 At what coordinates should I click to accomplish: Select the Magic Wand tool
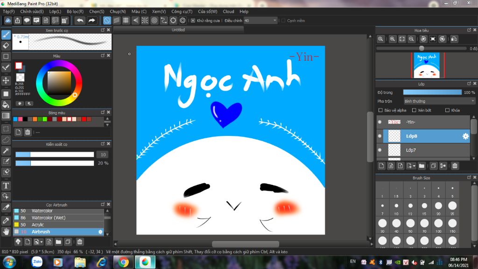tap(6, 151)
